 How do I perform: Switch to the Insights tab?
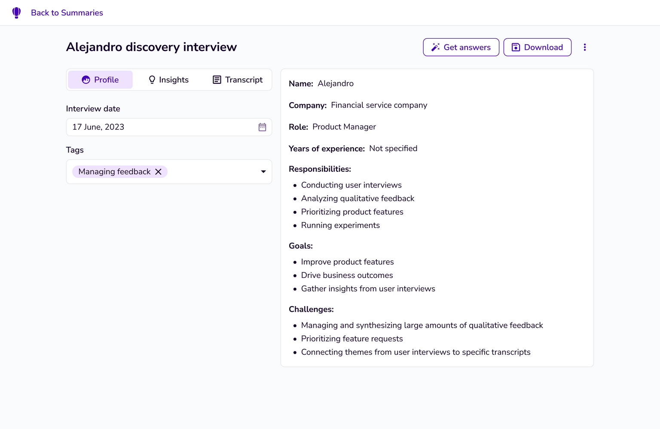coord(168,80)
